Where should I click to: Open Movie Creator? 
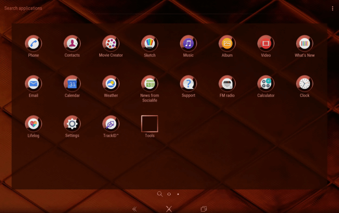(111, 44)
